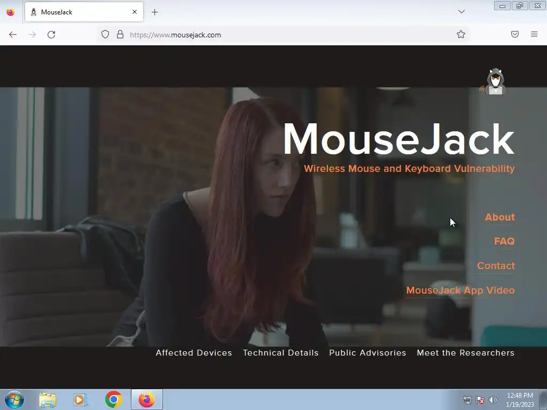Viewport: 547px width, 410px height.
Task: Go to Meet the Researchers section
Action: point(465,353)
